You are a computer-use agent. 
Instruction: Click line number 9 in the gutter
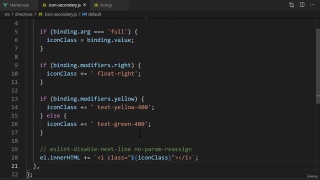point(16,65)
